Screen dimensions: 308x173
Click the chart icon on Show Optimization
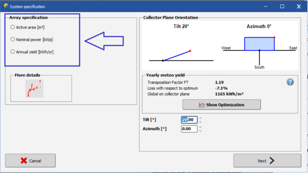202,105
